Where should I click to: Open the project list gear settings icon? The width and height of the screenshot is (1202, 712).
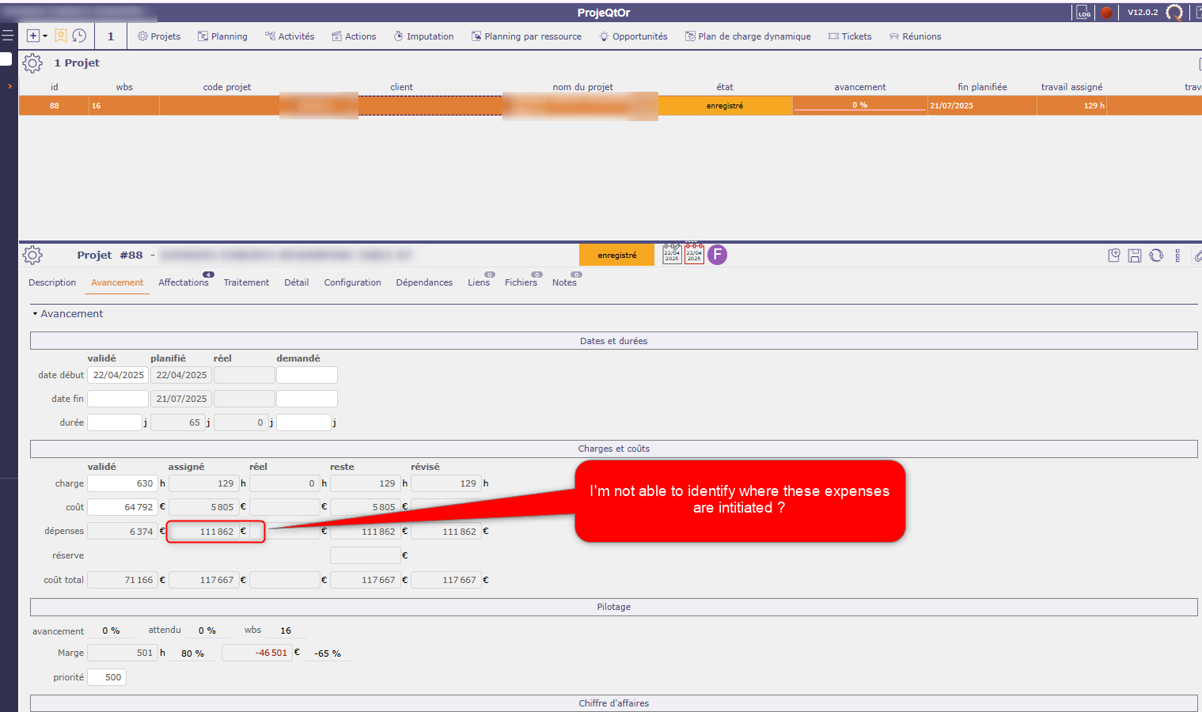(x=32, y=63)
